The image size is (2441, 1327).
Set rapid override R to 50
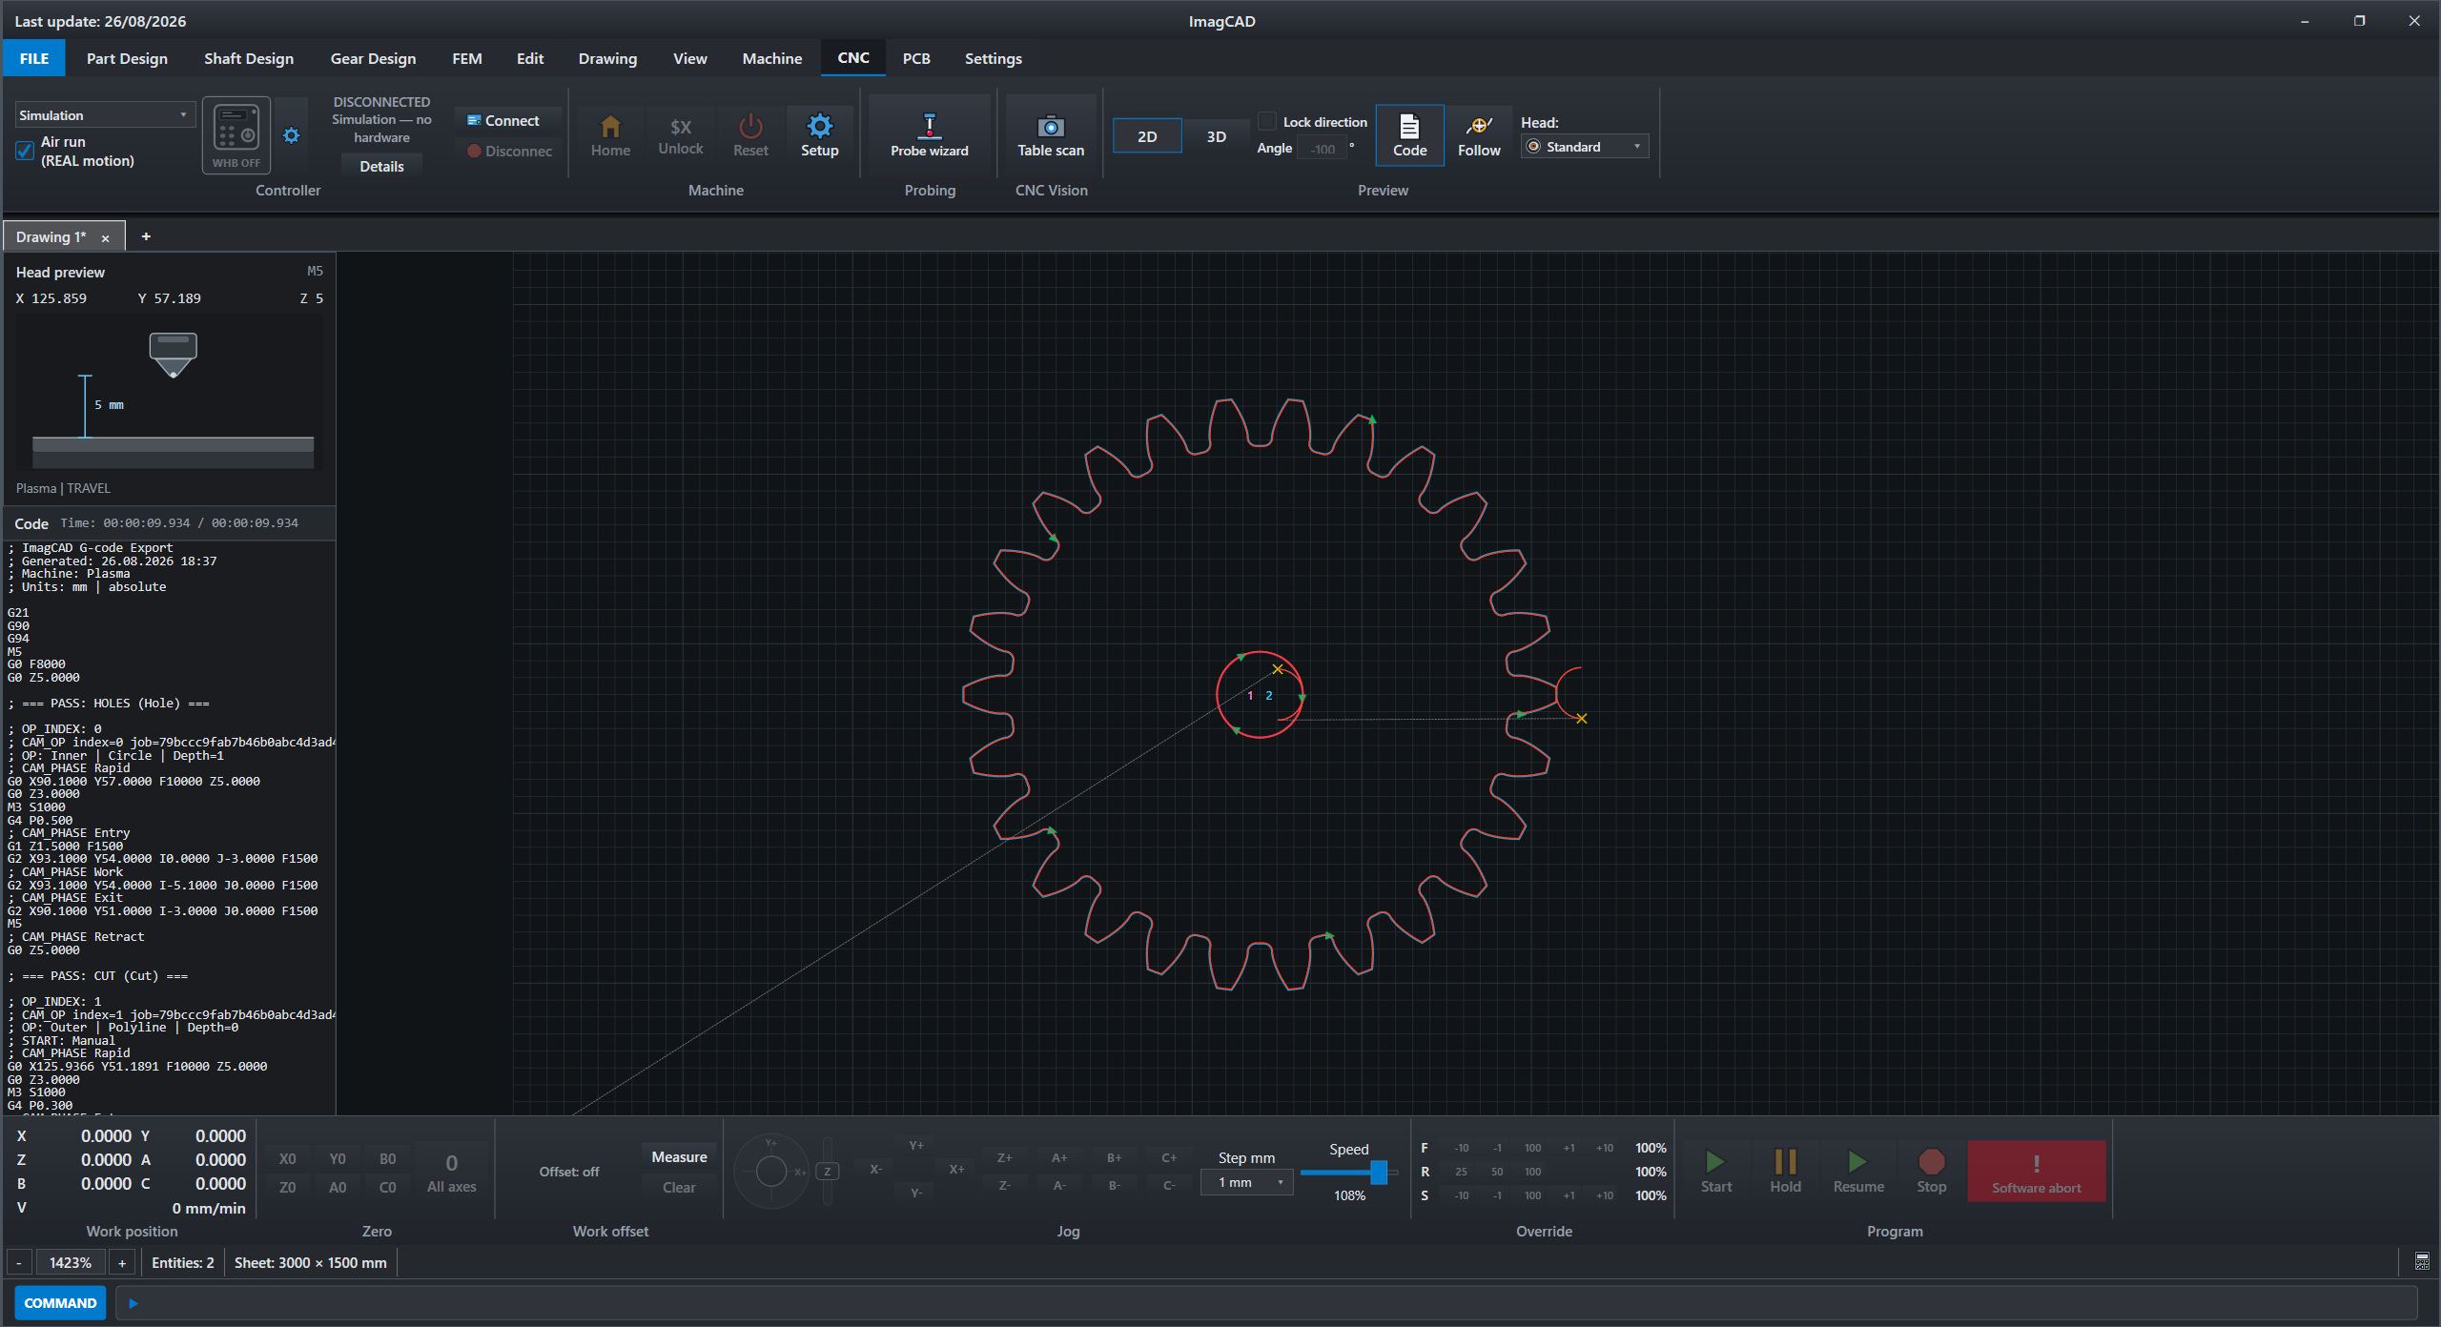tap(1497, 1172)
